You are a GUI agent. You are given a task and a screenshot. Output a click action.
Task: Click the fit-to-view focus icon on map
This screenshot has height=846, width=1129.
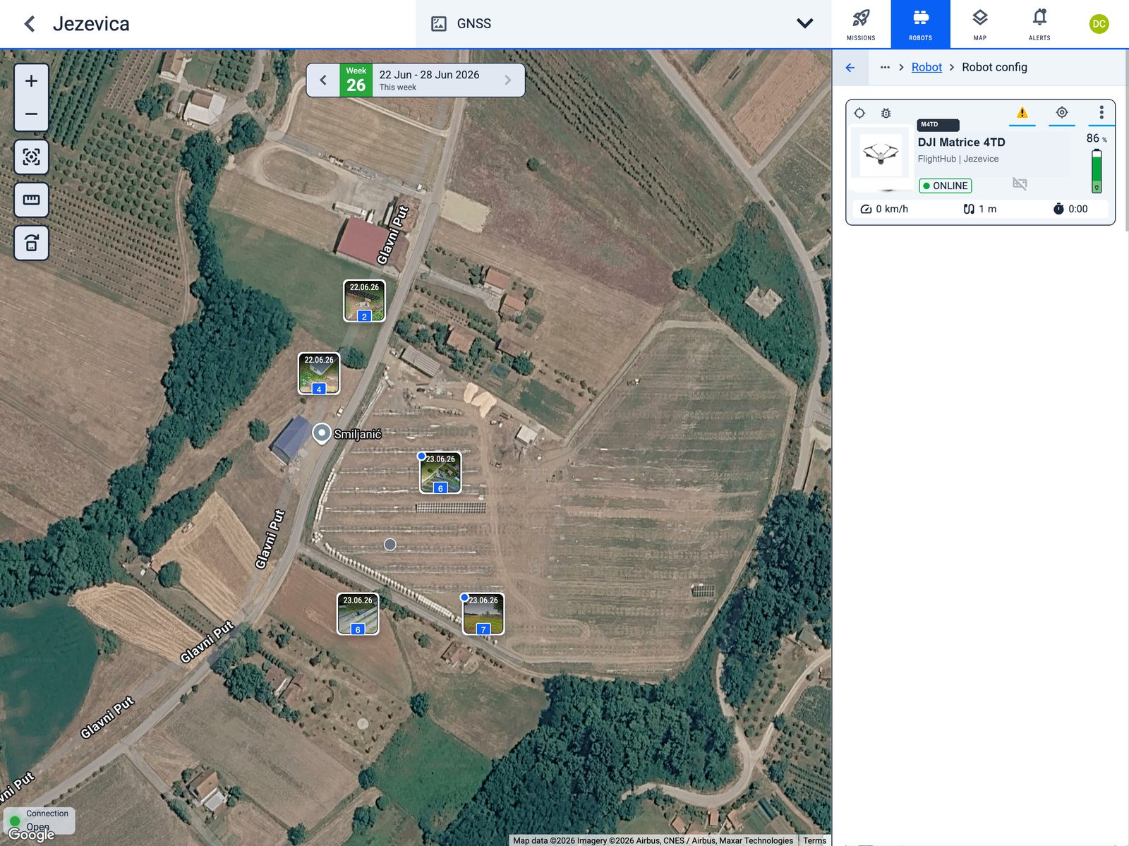32,157
